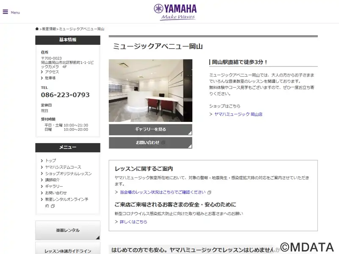
Task: Click the Yamaha Make Waves logo
Action: coord(175,12)
